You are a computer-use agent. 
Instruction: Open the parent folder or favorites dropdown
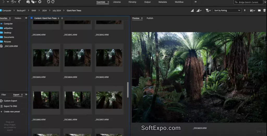tap(8, 2)
